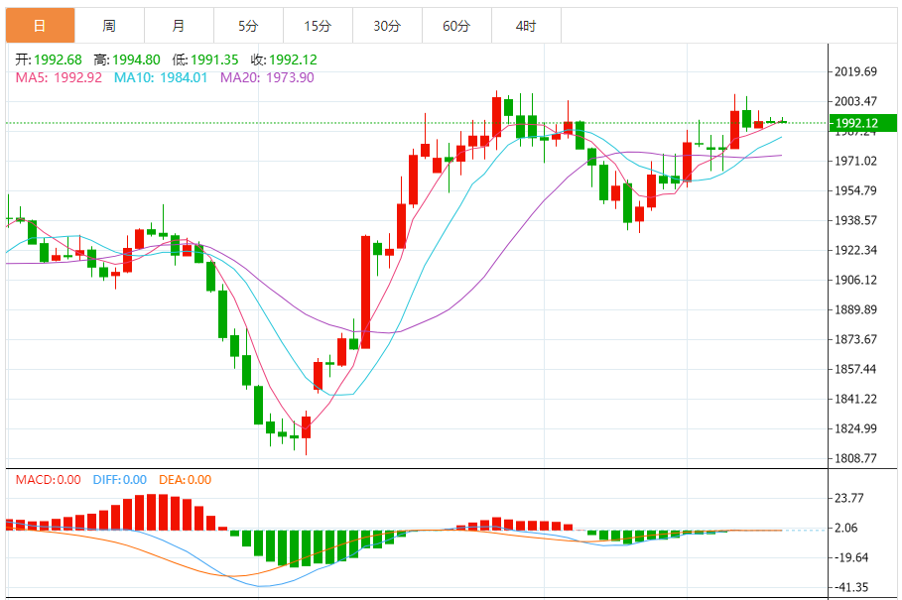Click the MA10: 1984.01 indicator label

(161, 77)
